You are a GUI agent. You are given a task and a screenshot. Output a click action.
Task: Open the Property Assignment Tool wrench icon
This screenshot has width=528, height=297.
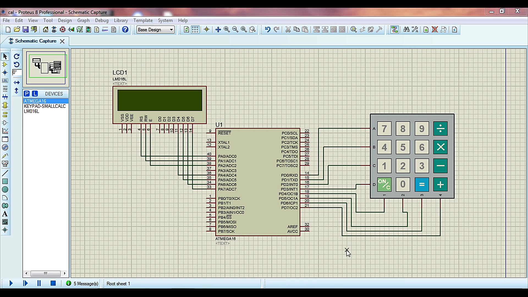coord(415,29)
